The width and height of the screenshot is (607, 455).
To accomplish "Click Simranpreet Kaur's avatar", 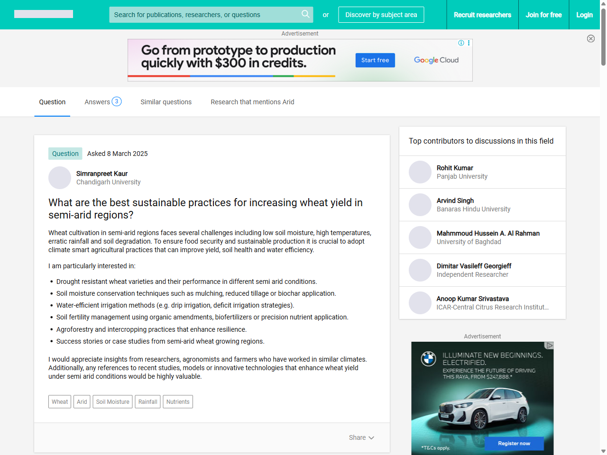I will click(x=60, y=178).
